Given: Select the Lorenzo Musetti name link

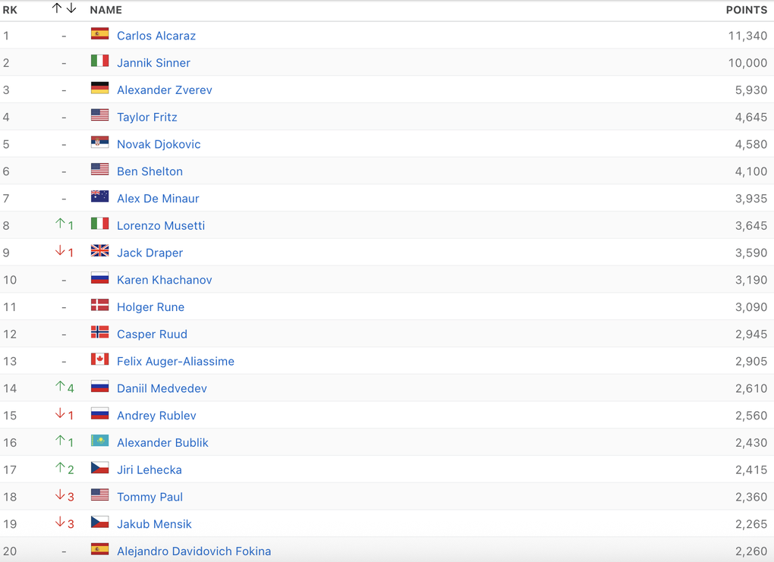Looking at the screenshot, I should (x=161, y=226).
